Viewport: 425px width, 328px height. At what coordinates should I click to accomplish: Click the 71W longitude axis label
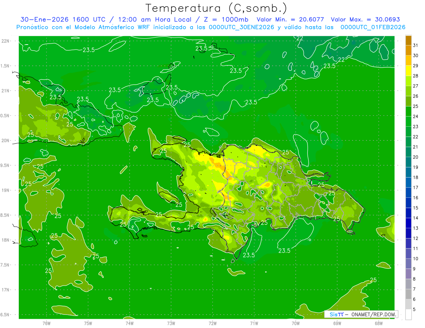click(254, 323)
